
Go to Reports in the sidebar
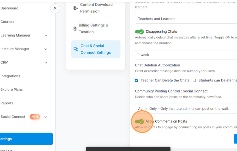[7, 103]
